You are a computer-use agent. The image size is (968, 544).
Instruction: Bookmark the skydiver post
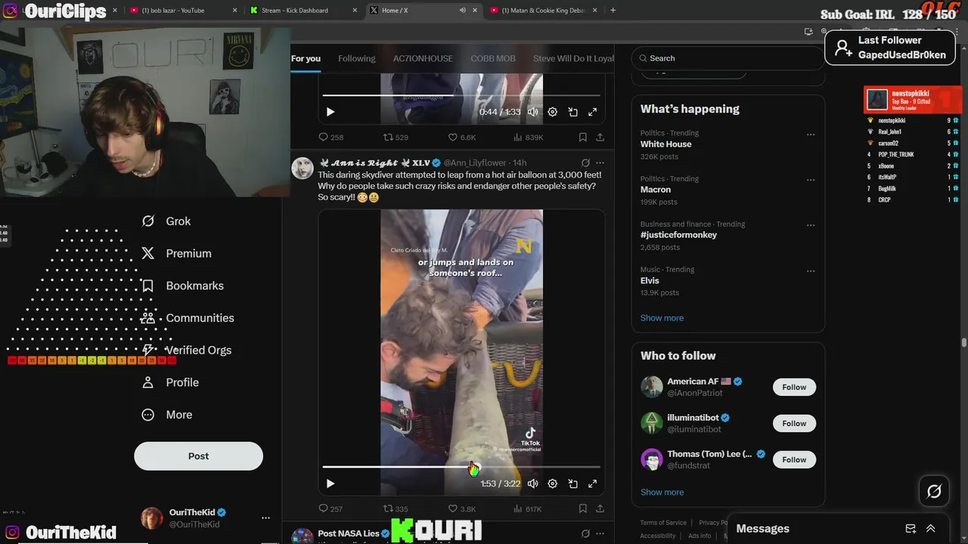(582, 509)
